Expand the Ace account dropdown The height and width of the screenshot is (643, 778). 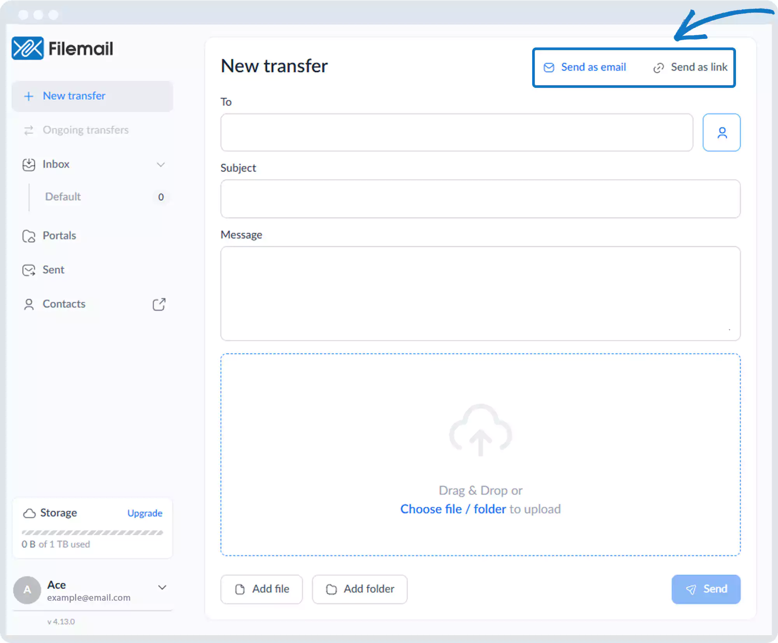(162, 587)
